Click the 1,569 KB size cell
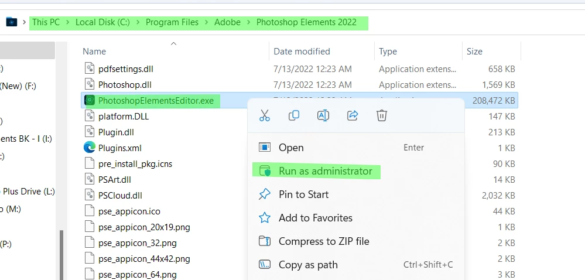Screen dimensions: 585x280 point(498,85)
